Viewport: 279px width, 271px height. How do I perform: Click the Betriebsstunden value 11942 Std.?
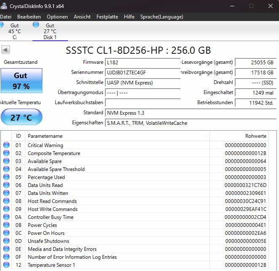pyautogui.click(x=256, y=103)
